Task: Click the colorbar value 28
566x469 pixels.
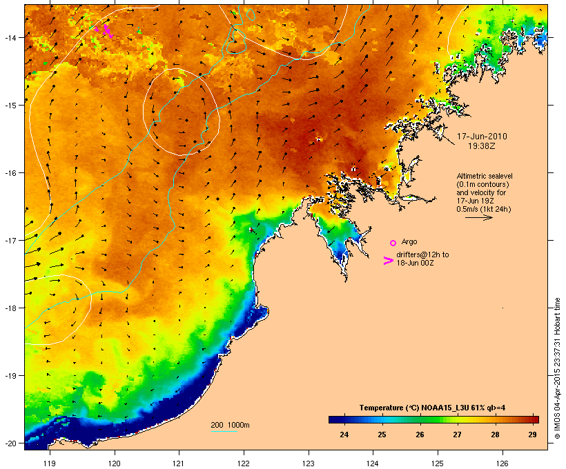Action: (495, 435)
